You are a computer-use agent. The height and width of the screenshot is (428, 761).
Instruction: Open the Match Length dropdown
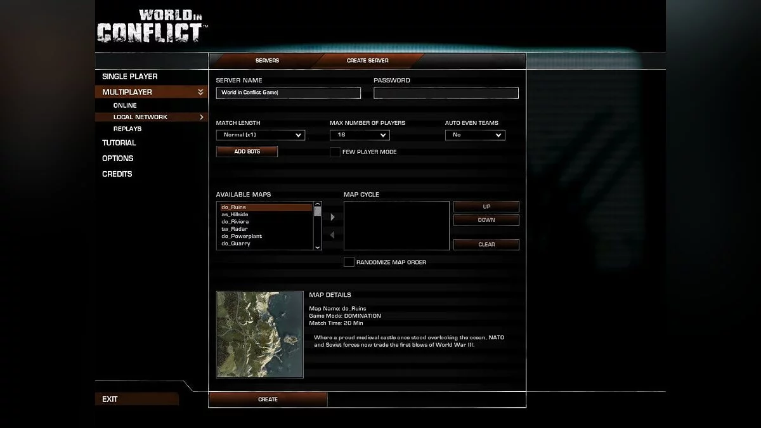[261, 135]
